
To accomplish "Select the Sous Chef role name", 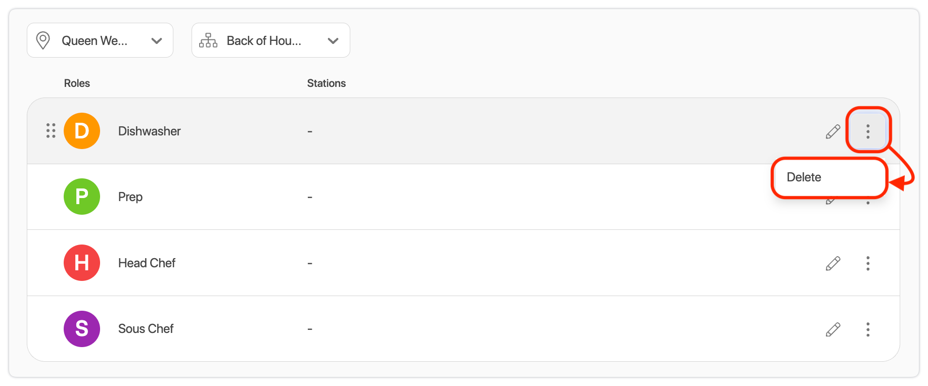I will [x=146, y=329].
